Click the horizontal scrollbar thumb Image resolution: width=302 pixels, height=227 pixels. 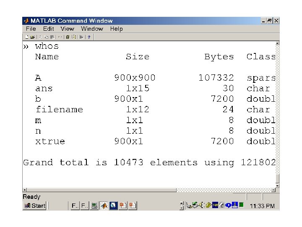(102, 190)
